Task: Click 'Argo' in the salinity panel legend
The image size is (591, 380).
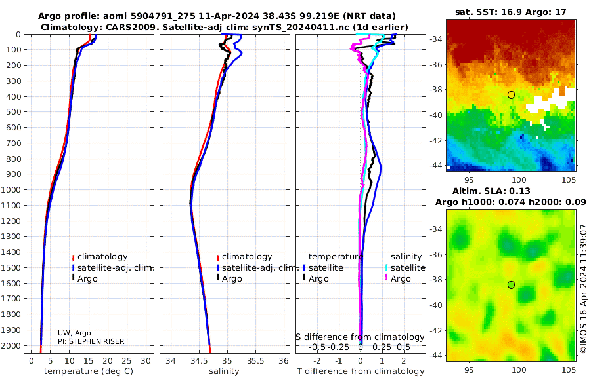Action: (x=232, y=279)
